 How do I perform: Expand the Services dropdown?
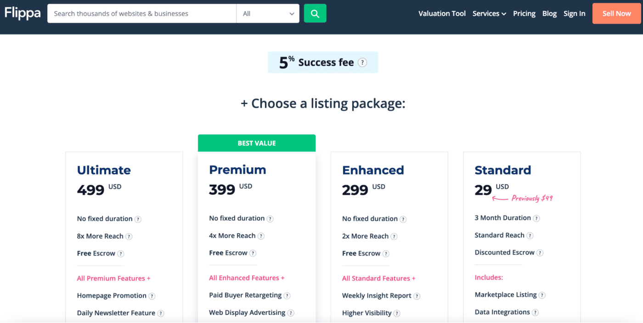(489, 13)
